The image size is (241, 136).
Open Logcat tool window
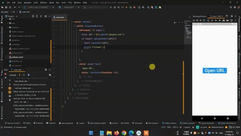tap(80, 123)
